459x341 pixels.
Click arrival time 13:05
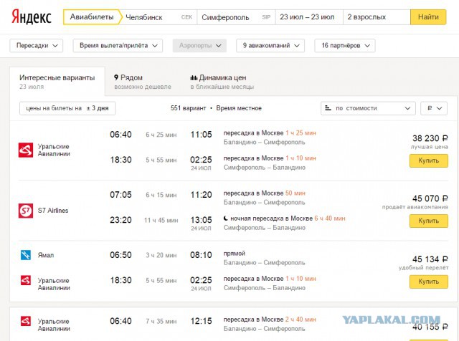click(x=201, y=220)
